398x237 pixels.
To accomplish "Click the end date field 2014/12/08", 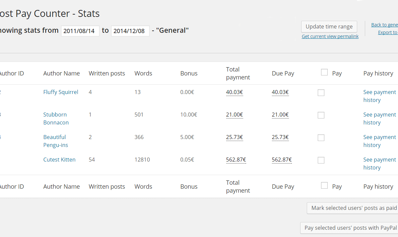I will pyautogui.click(x=130, y=31).
